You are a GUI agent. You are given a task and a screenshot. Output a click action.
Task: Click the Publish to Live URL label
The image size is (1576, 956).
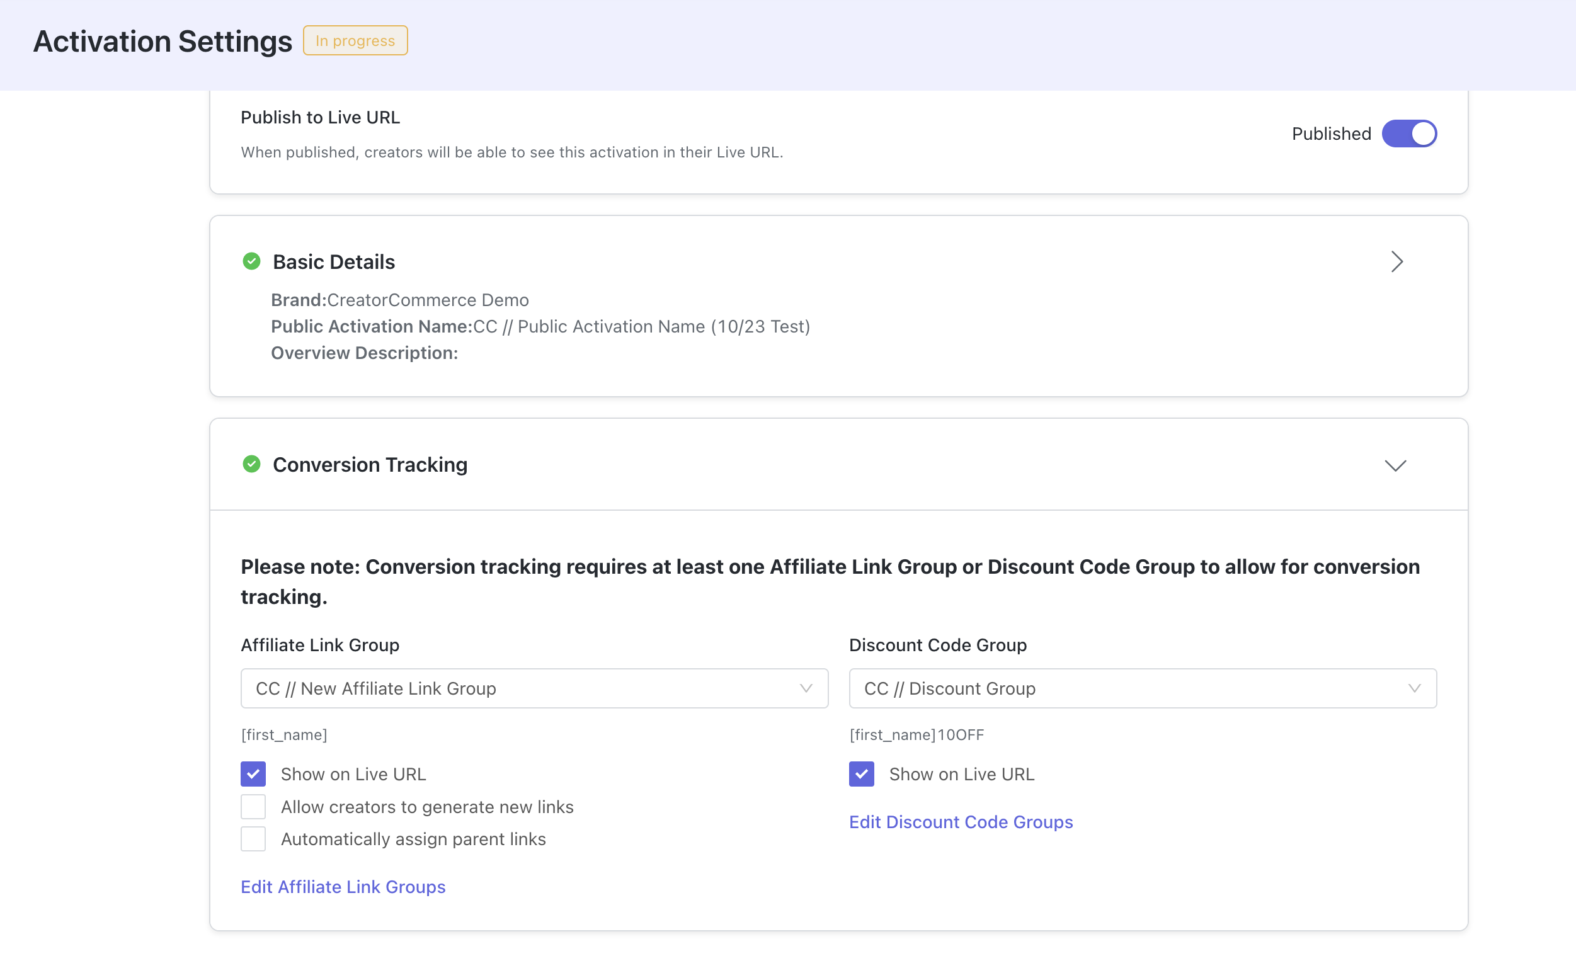(x=321, y=117)
